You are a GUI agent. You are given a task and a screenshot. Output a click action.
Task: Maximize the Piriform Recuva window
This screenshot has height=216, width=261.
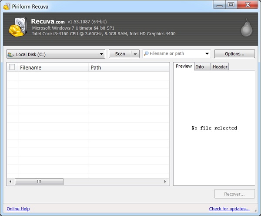(231, 5)
